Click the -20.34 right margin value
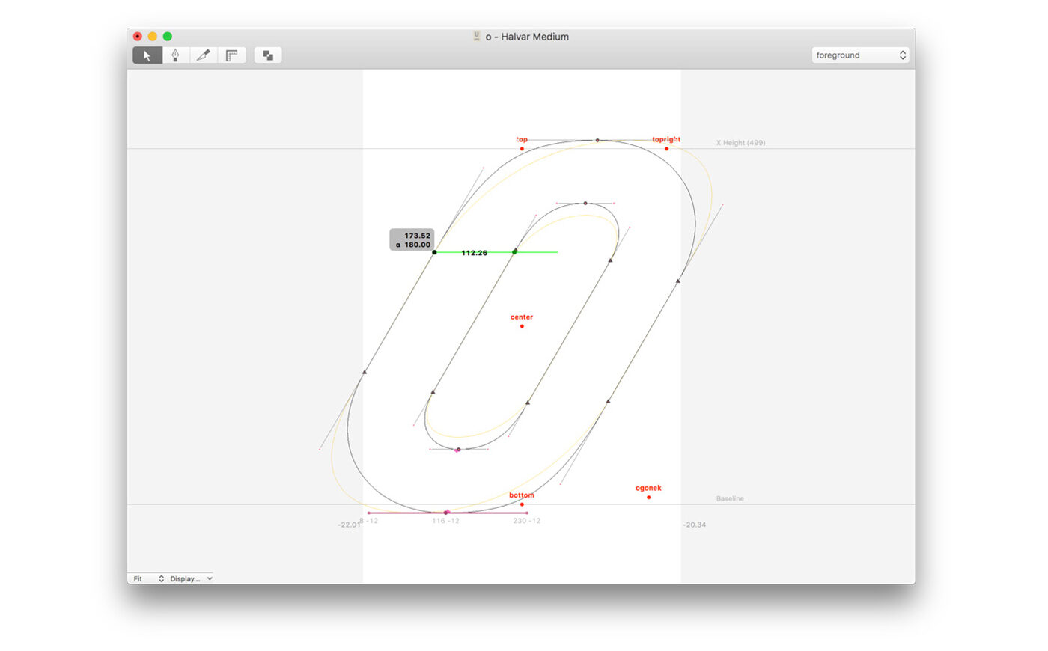 click(694, 525)
